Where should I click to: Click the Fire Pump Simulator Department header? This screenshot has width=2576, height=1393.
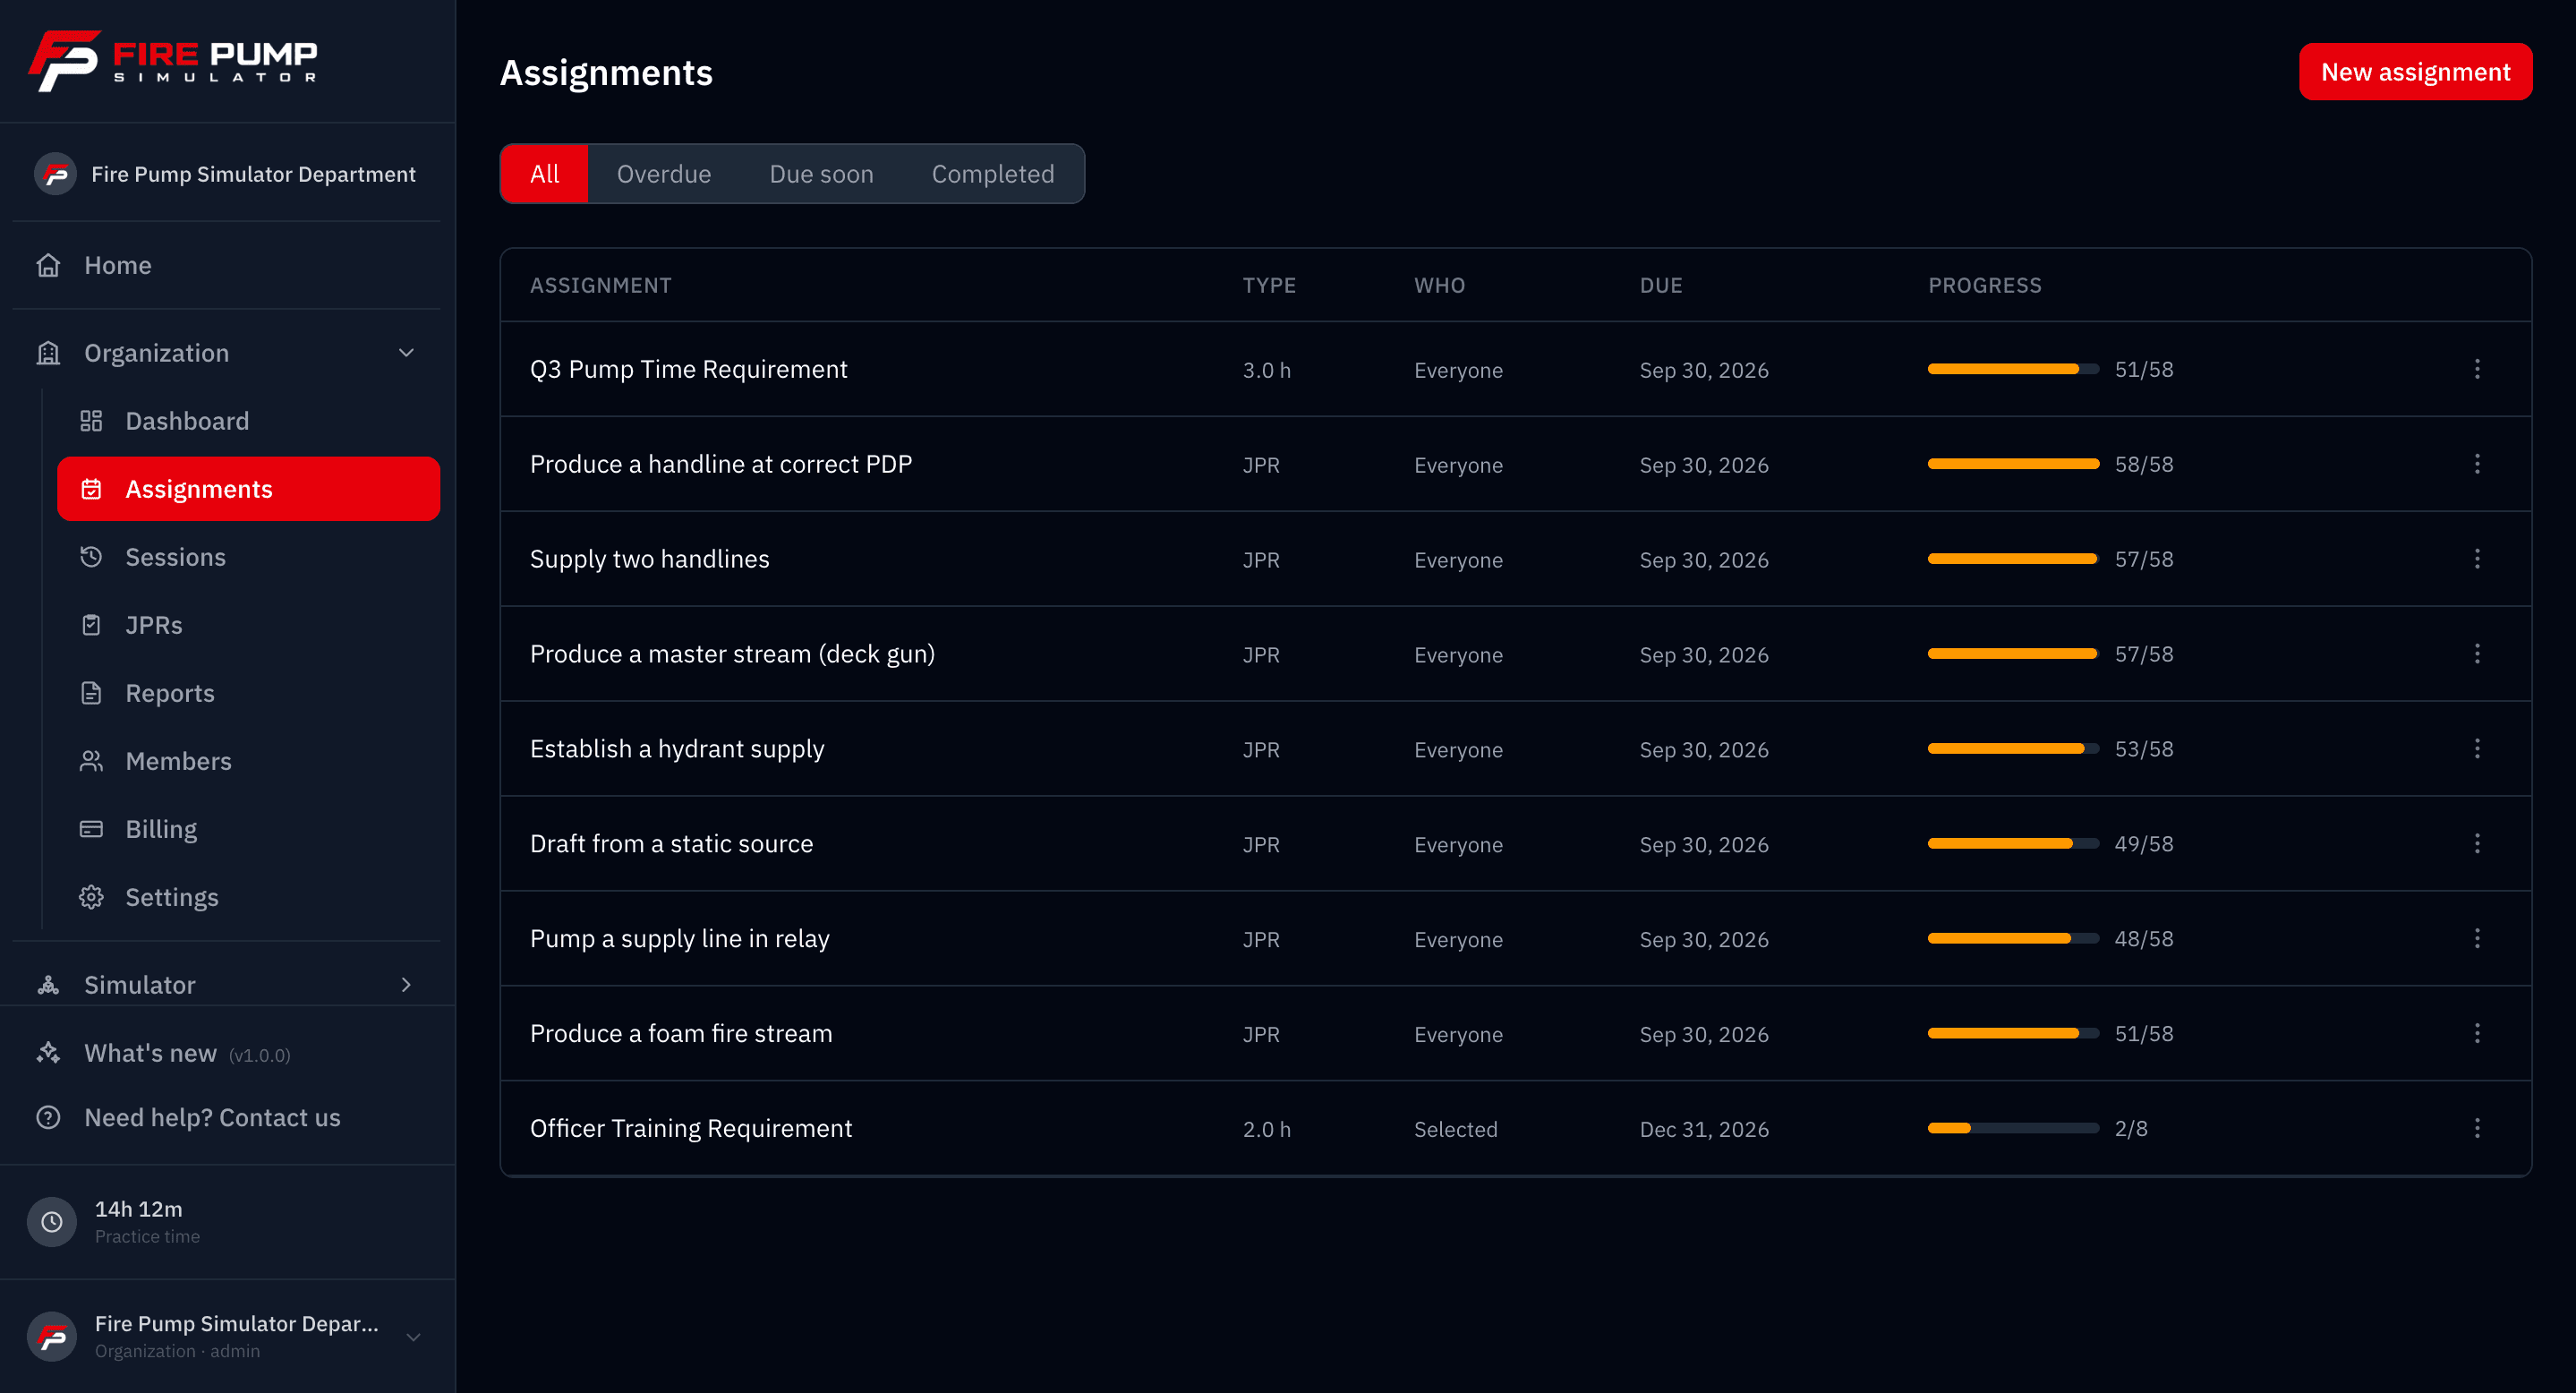coord(226,174)
